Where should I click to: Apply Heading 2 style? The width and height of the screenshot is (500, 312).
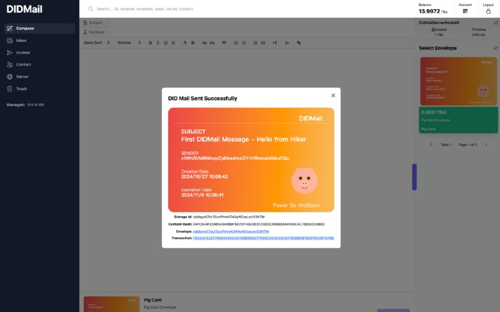[x=212, y=43]
